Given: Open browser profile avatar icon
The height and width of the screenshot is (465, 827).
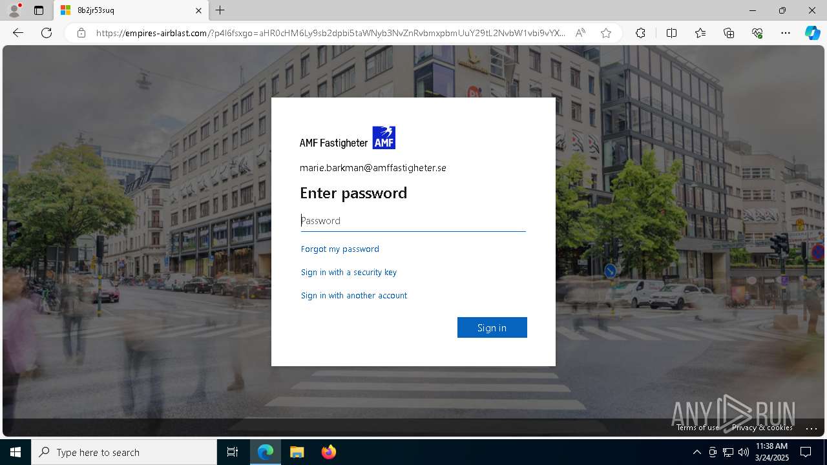Looking at the screenshot, I should (14, 10).
